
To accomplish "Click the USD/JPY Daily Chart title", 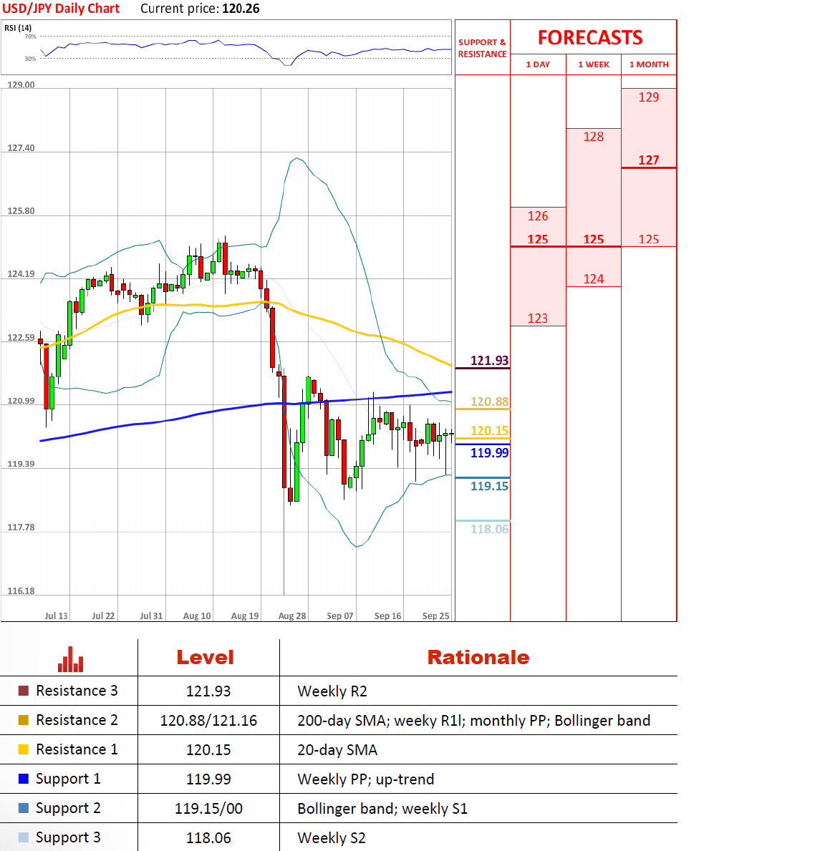I will (x=61, y=9).
